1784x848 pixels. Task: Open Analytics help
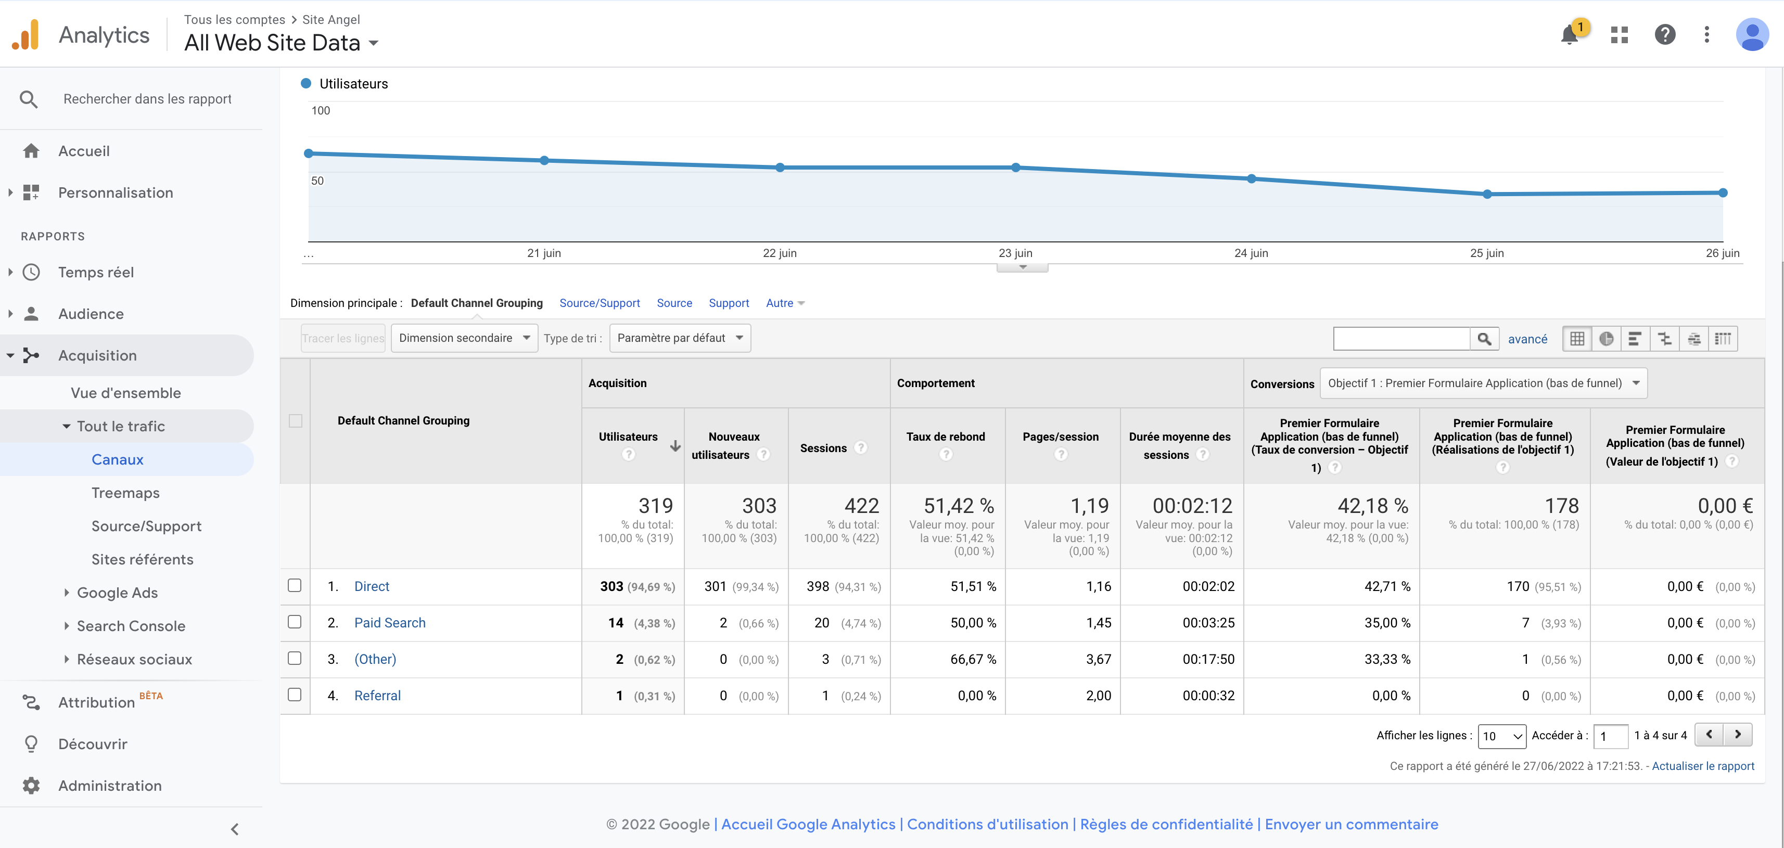click(x=1665, y=35)
